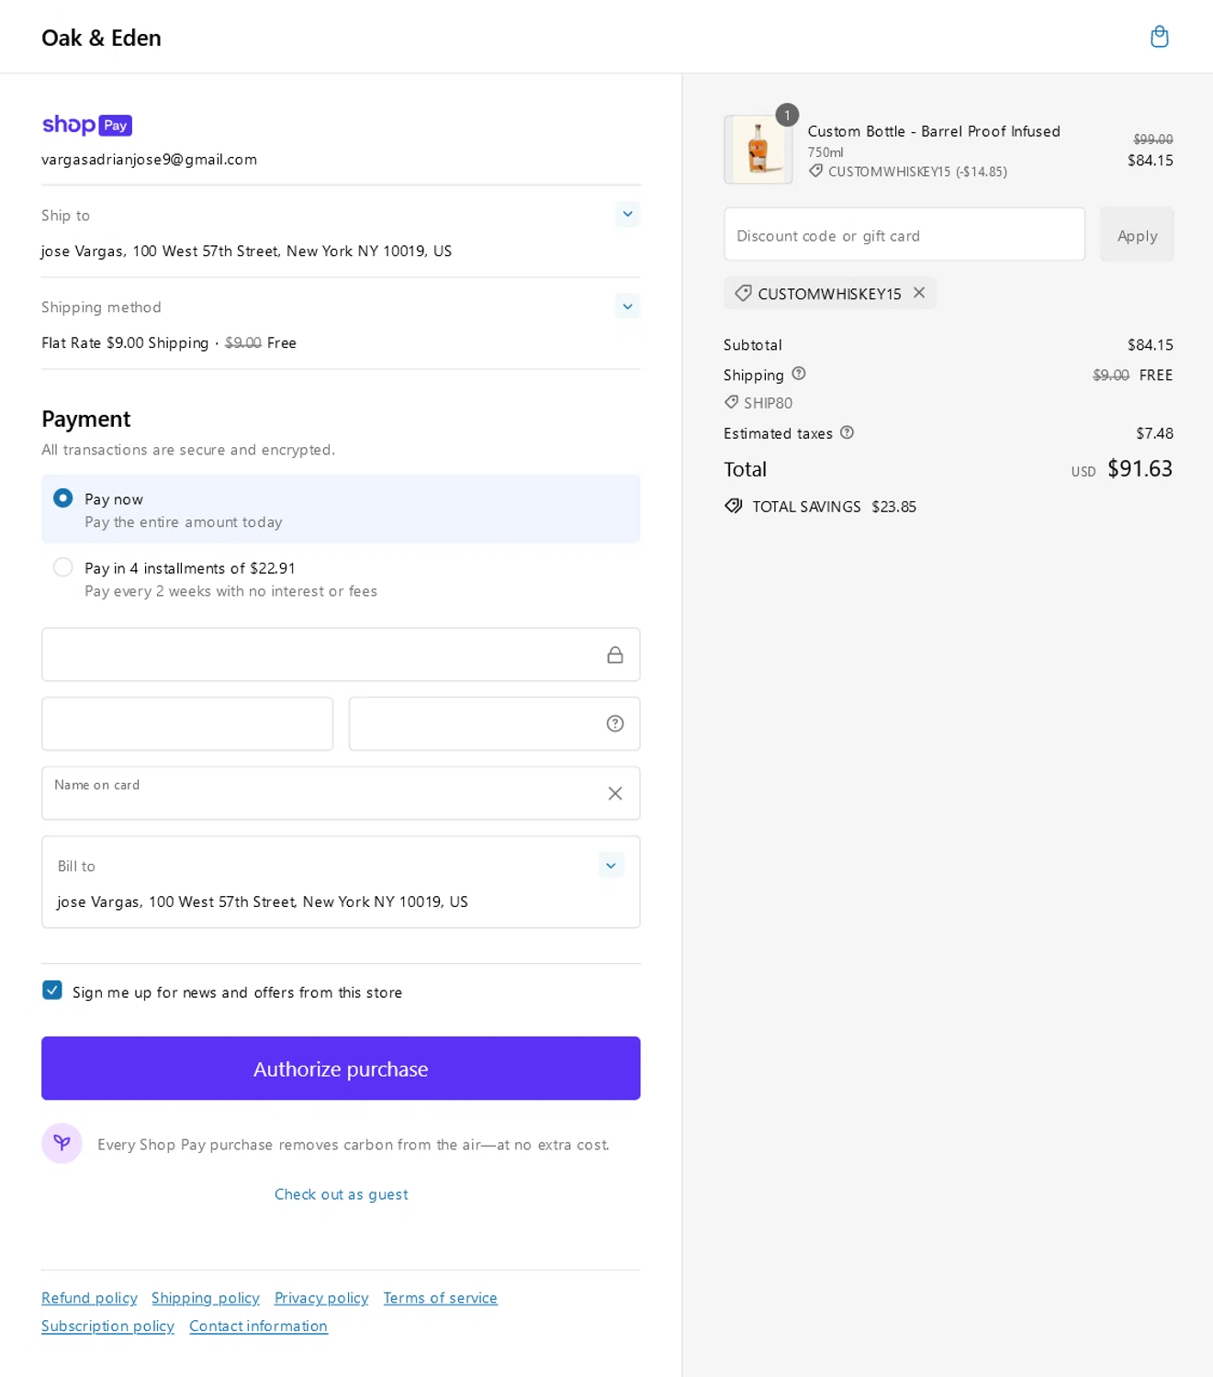Viewport: 1213px width, 1377px height.
Task: Click the Oak & Eden store title
Action: [101, 38]
